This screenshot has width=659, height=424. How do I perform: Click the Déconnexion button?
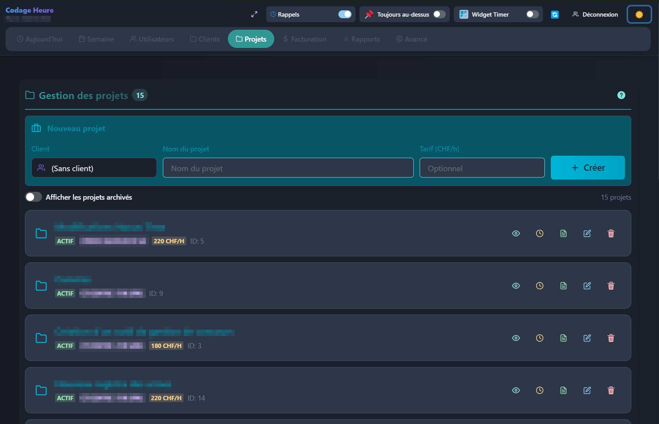[595, 15]
